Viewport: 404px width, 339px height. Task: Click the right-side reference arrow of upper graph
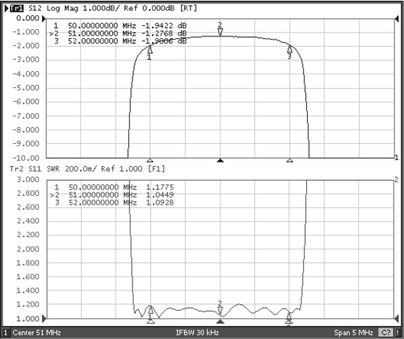(397, 19)
